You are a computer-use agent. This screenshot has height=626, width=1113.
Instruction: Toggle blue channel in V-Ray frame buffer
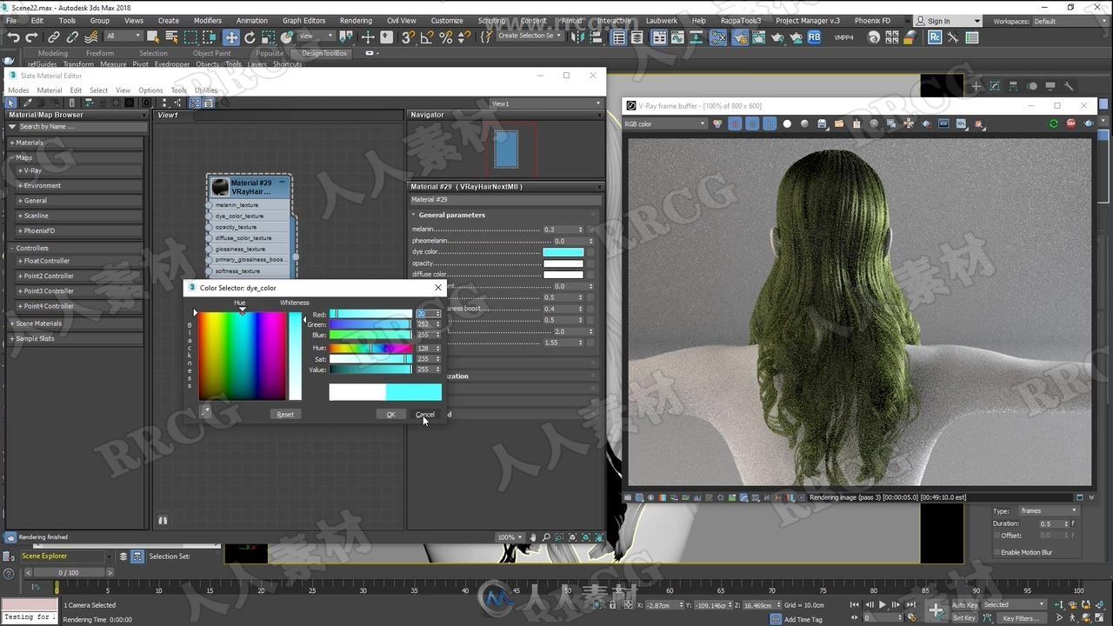[x=770, y=123]
